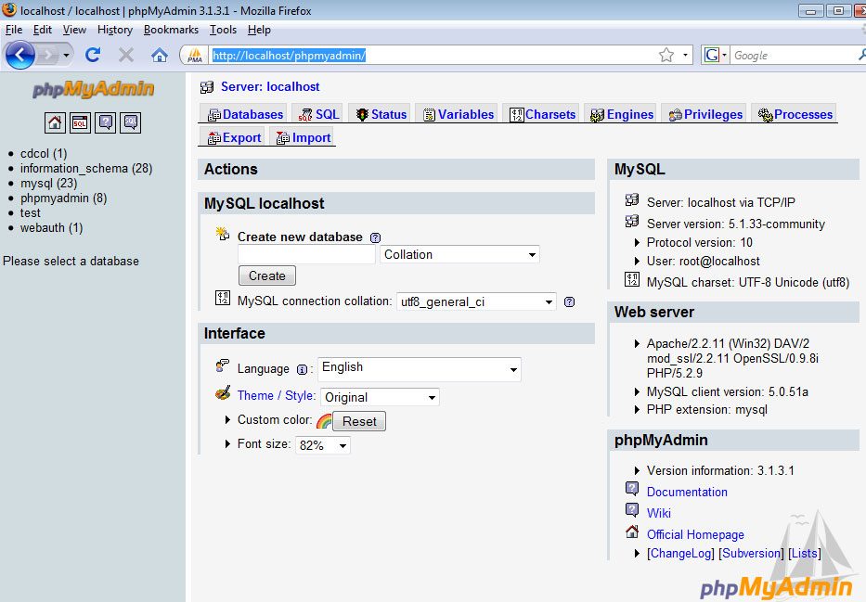Switch to the Privileges tab

pos(705,114)
